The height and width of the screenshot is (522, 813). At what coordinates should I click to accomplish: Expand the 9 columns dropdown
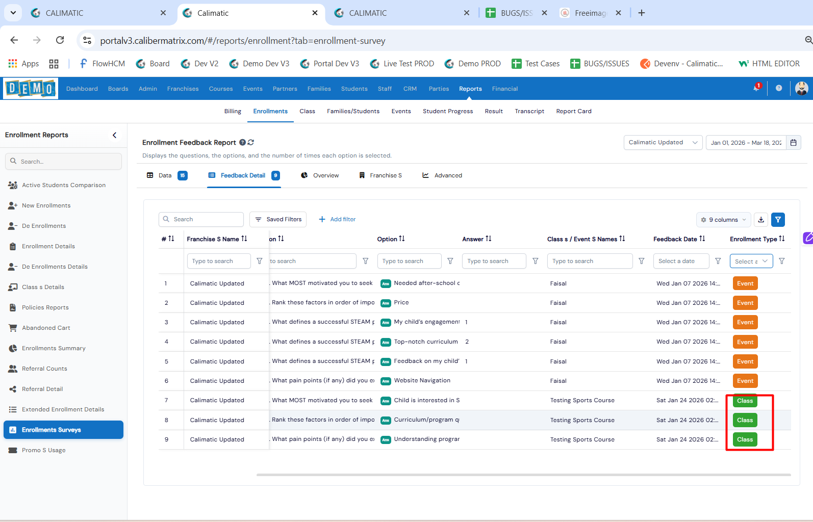[x=723, y=220]
